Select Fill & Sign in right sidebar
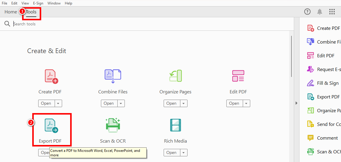Image resolution: width=341 pixels, height=162 pixels. 328,83
